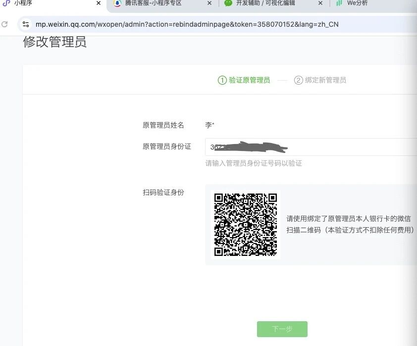Select step 1 验证原管理员
The height and width of the screenshot is (346, 417).
(x=244, y=80)
